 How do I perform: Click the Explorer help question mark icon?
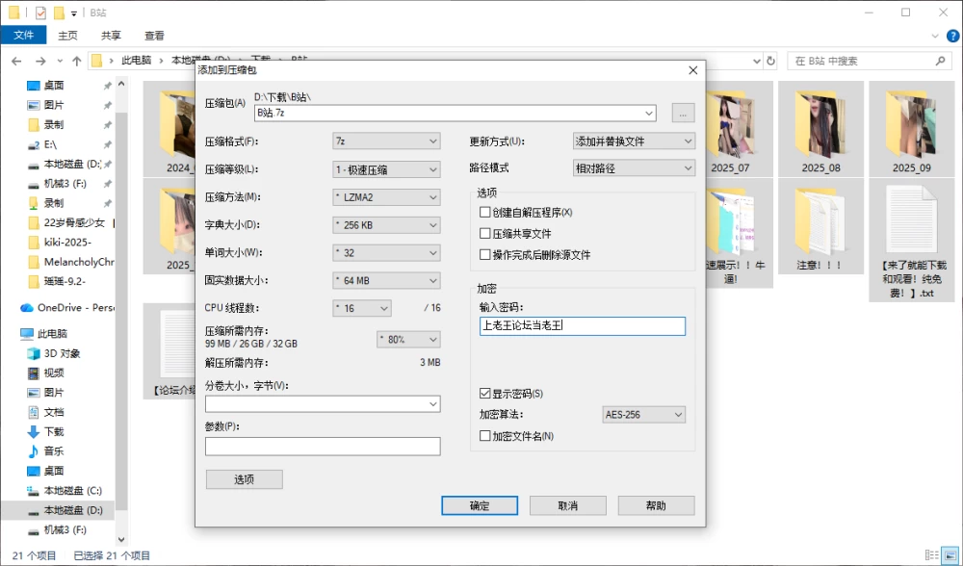coord(953,36)
